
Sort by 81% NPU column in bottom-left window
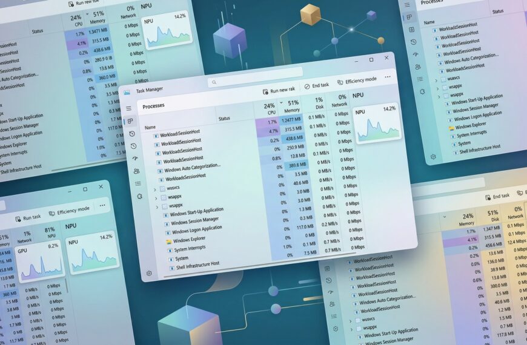point(50,232)
